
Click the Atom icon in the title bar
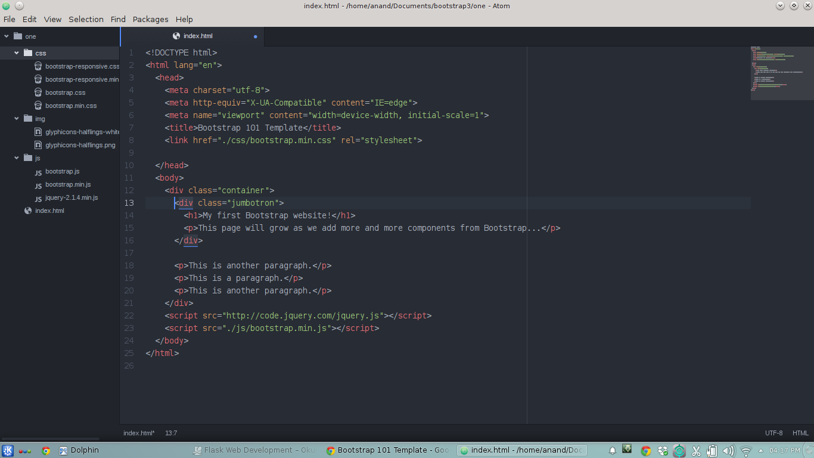click(x=6, y=6)
